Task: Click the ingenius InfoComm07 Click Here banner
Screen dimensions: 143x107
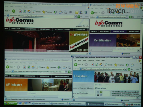Action: [79, 42]
